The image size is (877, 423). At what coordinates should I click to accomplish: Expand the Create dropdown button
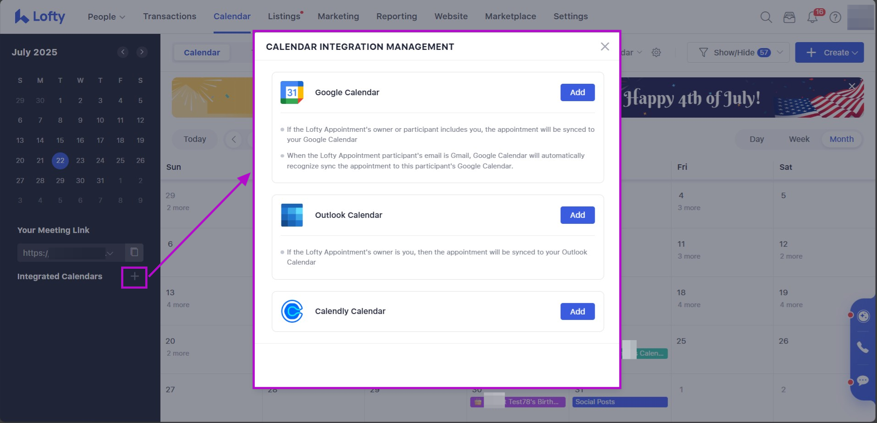[829, 53]
